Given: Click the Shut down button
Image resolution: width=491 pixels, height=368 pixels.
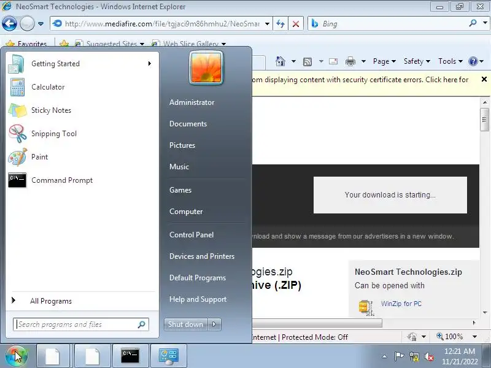Looking at the screenshot, I should point(186,324).
